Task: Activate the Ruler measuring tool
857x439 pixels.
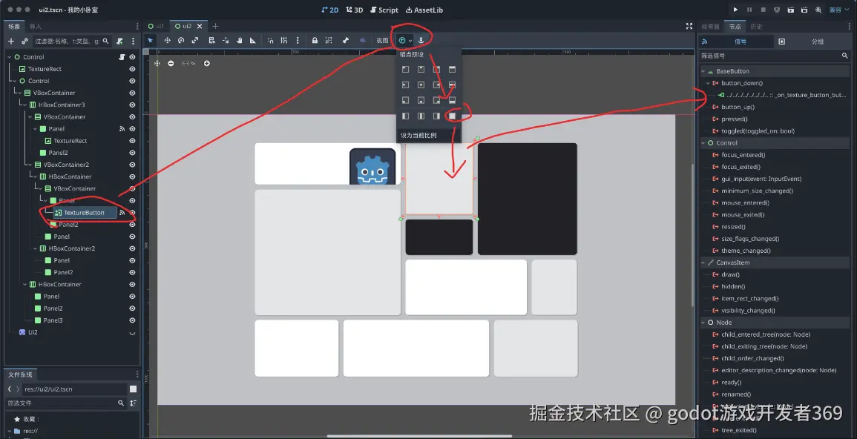Action: coord(252,40)
